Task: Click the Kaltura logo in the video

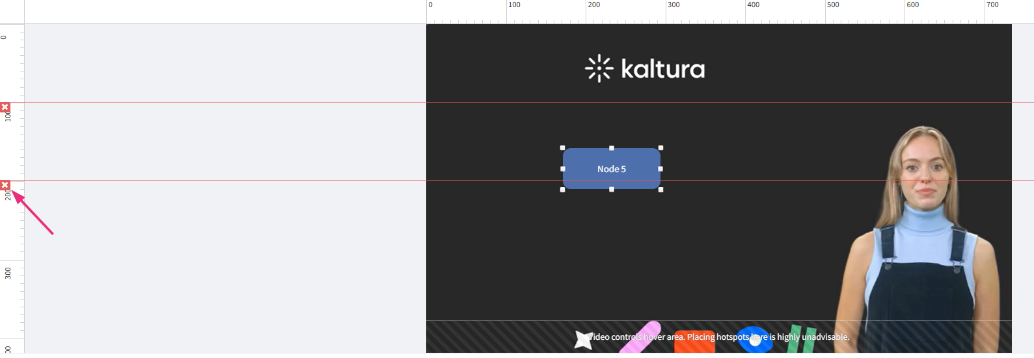Action: [645, 68]
